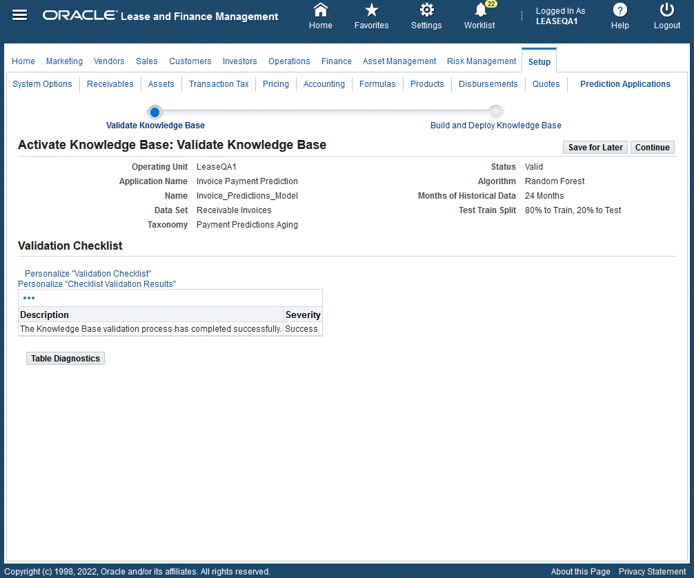
Task: Go to System Options subtab
Action: point(42,83)
